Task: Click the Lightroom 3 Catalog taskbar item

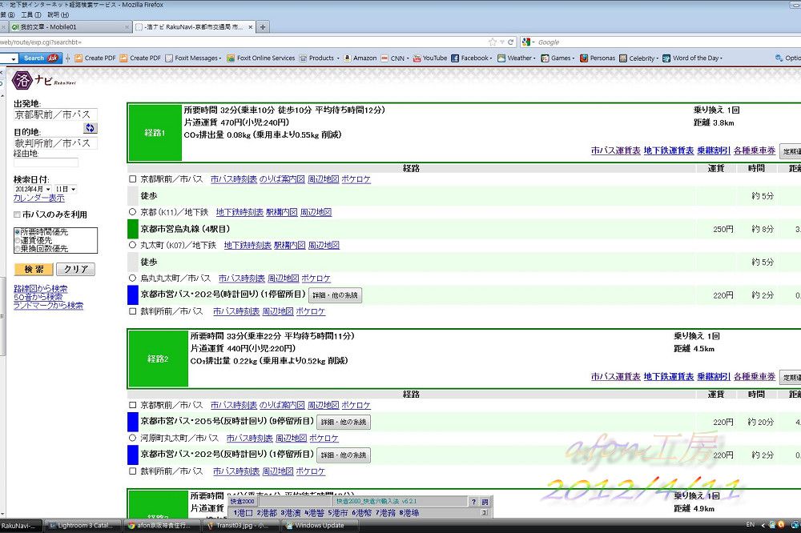Action: 83,526
